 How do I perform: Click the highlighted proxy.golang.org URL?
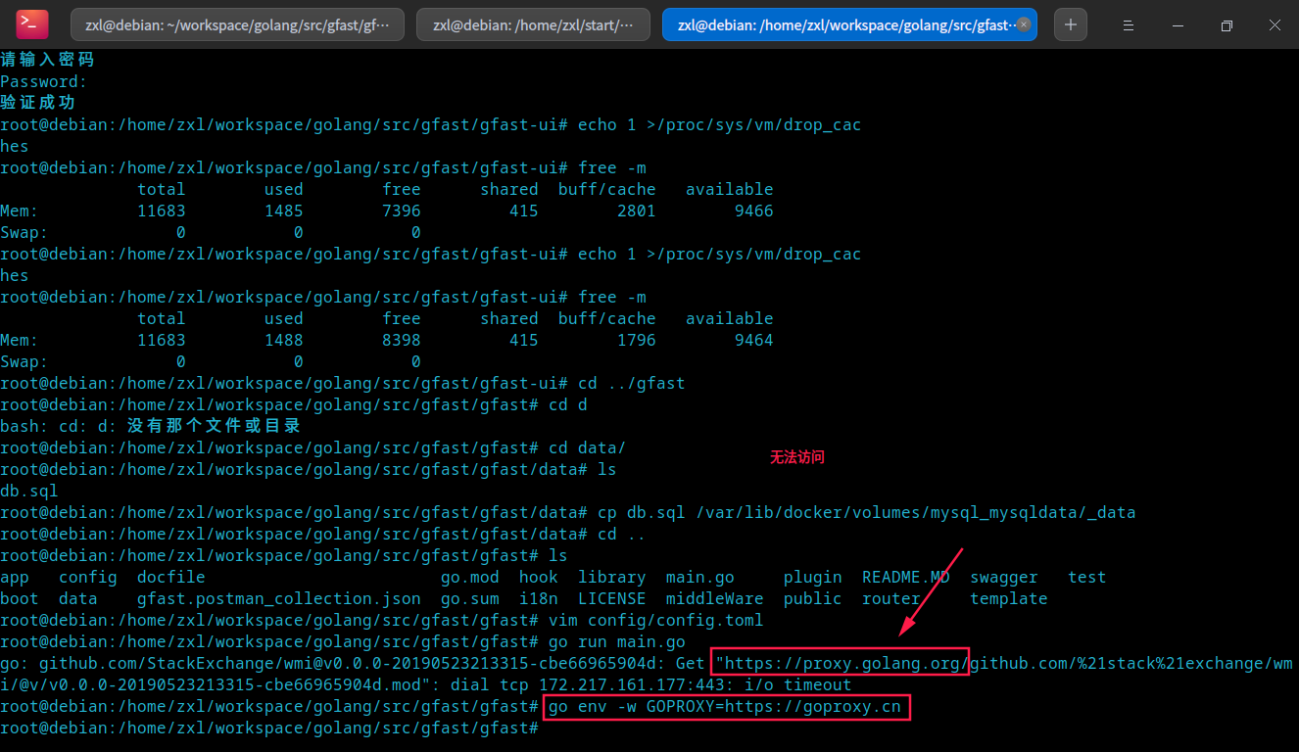[x=839, y=663]
